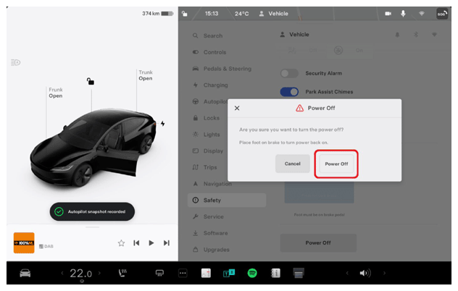
Task: Activate the microphone voice command icon
Action: coord(403,14)
